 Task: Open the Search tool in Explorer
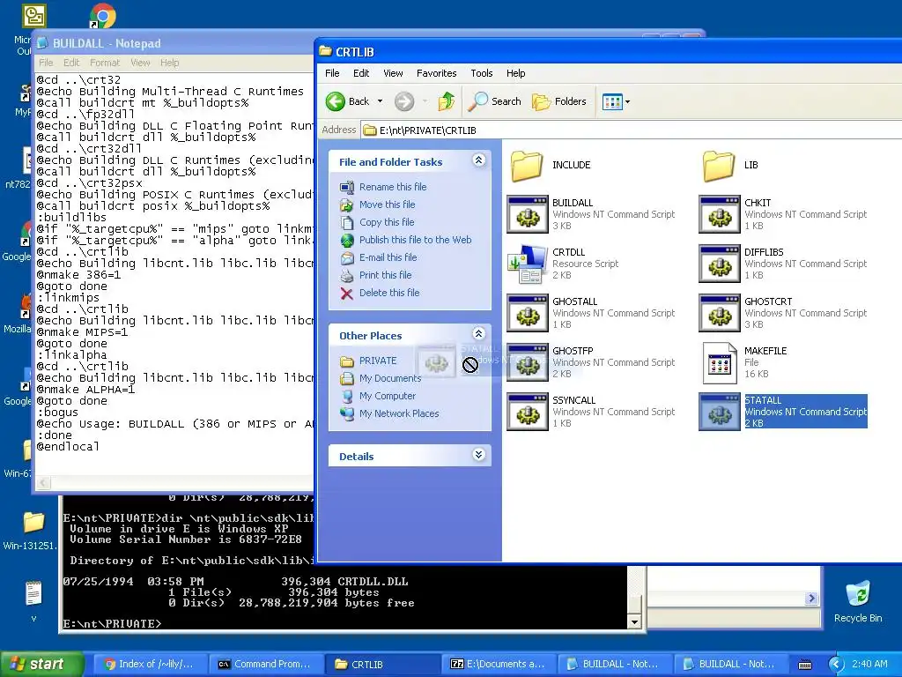[x=495, y=101]
